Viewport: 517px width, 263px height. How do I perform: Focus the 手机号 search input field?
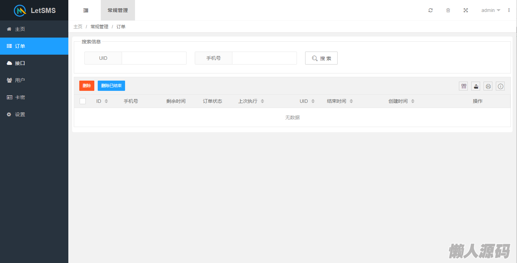coord(264,58)
